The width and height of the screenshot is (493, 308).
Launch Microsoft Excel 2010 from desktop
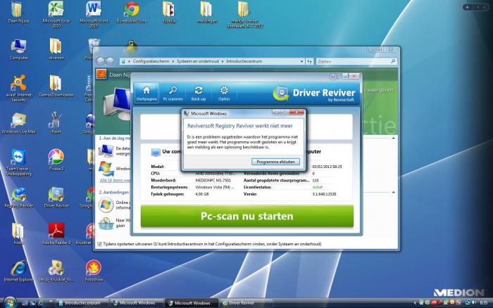(x=56, y=14)
